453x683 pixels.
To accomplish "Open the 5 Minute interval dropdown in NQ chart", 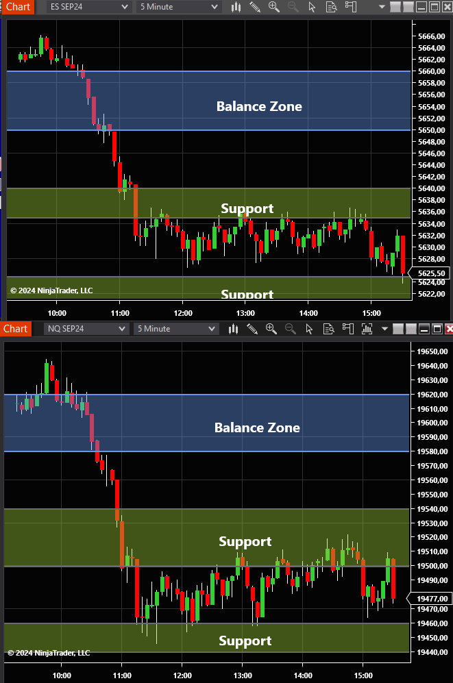I will pos(175,329).
